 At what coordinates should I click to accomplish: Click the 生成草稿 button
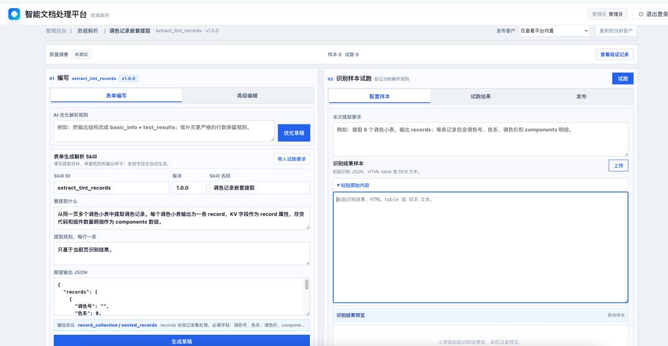point(181,341)
